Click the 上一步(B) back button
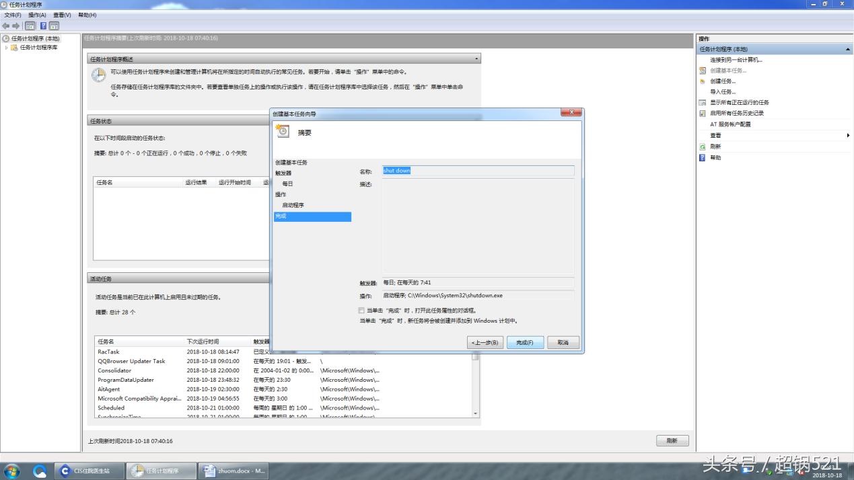Image resolution: width=854 pixels, height=480 pixels. coord(485,343)
